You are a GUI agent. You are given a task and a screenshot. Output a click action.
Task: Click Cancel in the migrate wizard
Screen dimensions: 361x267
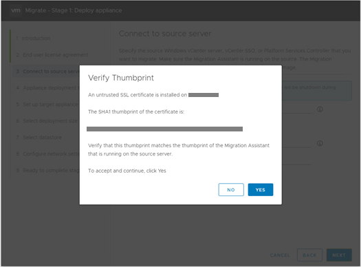tap(280, 255)
